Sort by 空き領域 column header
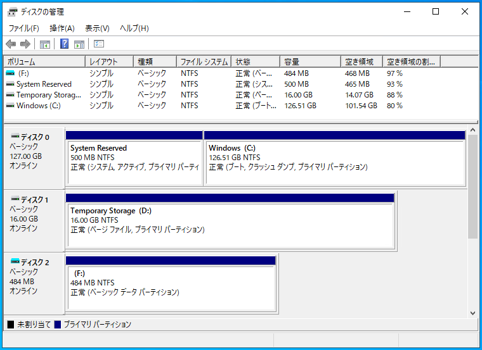This screenshot has height=350, width=482. [x=361, y=61]
